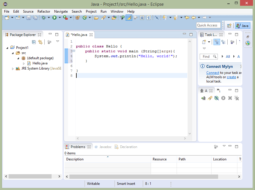Click the New Java Class icon
Screen dimensions: 255x190
tap(84, 18)
